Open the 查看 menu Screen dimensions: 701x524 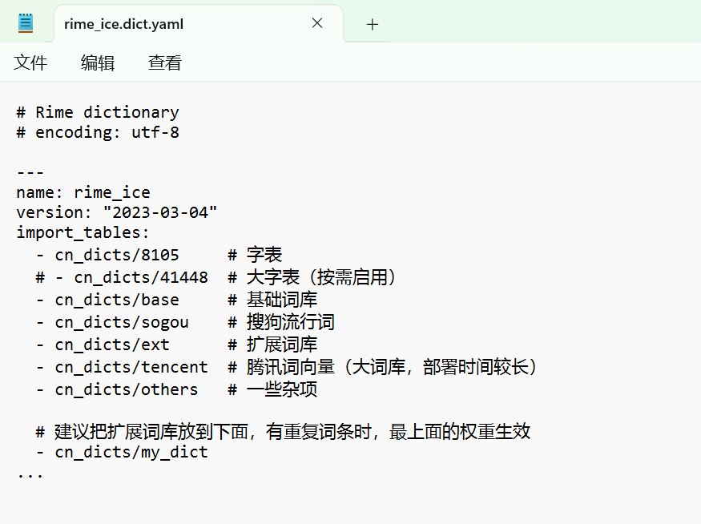164,62
